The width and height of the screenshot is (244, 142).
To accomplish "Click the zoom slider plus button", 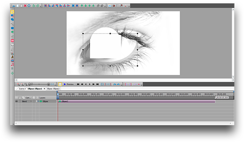I will (x=49, y=84).
